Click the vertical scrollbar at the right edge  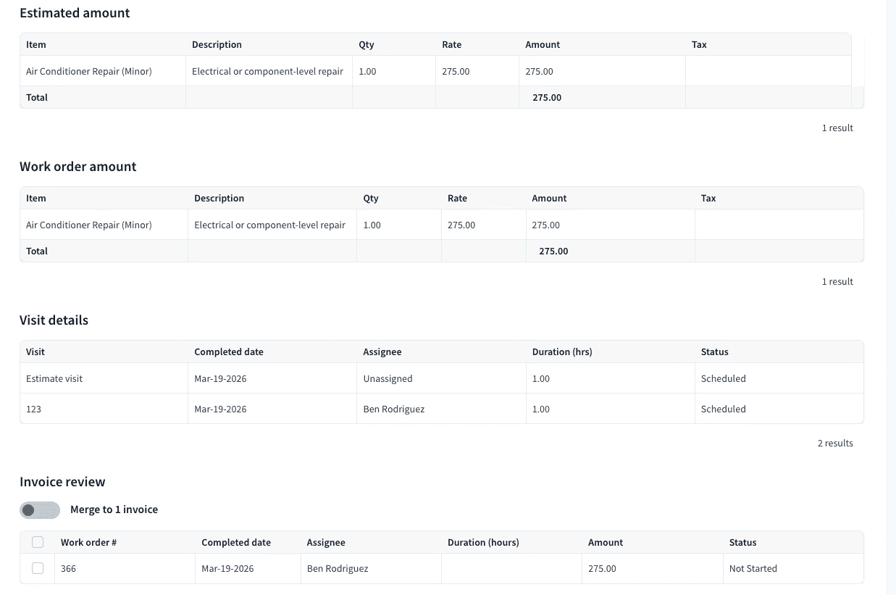tap(891, 297)
